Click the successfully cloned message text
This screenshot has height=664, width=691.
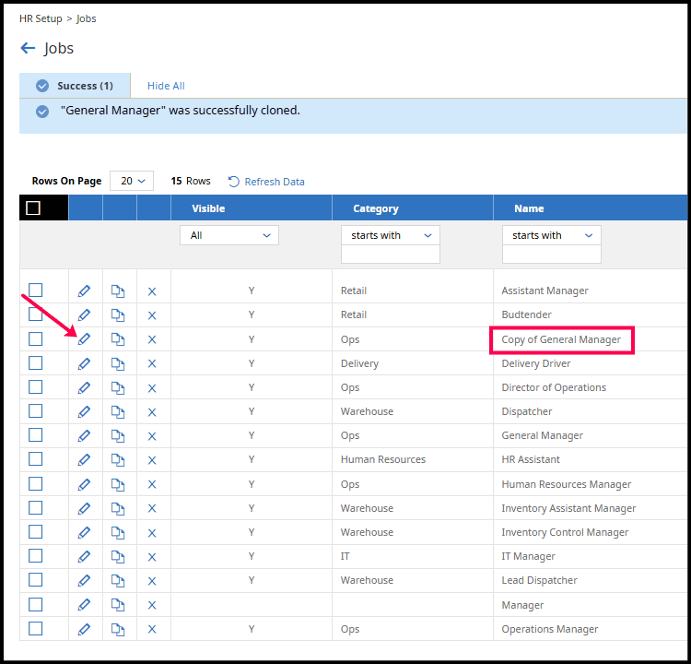(181, 110)
